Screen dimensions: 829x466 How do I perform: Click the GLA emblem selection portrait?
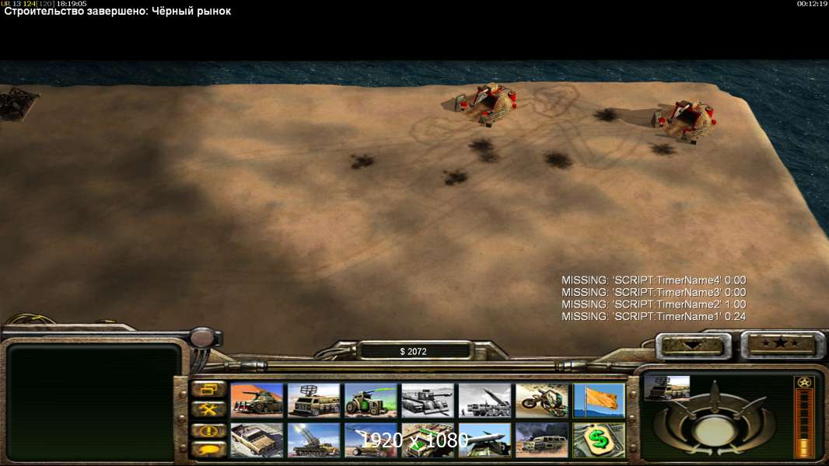[714, 421]
